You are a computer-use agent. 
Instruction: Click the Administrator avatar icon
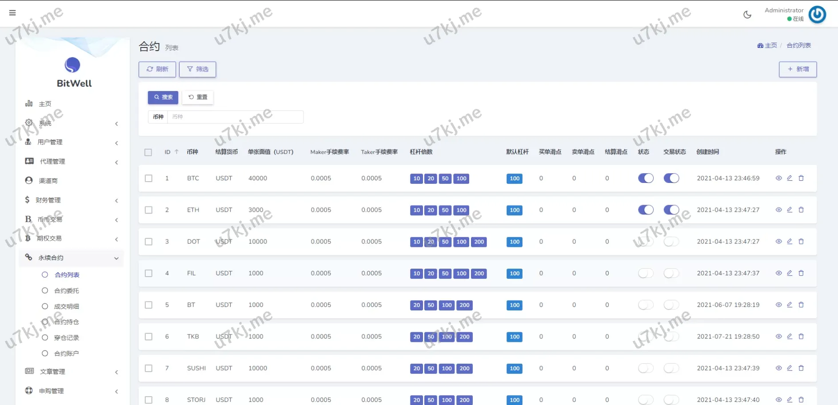817,15
